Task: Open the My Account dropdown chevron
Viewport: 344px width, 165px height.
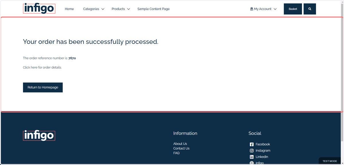Action: 275,9
